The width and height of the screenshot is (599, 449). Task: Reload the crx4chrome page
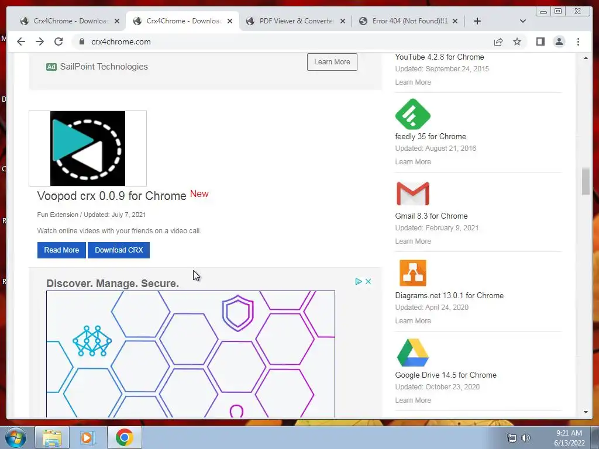[x=58, y=42]
